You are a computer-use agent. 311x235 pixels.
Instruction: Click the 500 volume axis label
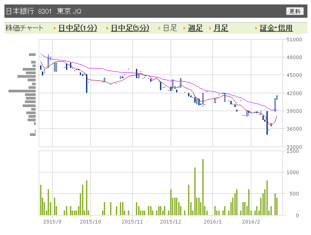pyautogui.click(x=294, y=194)
